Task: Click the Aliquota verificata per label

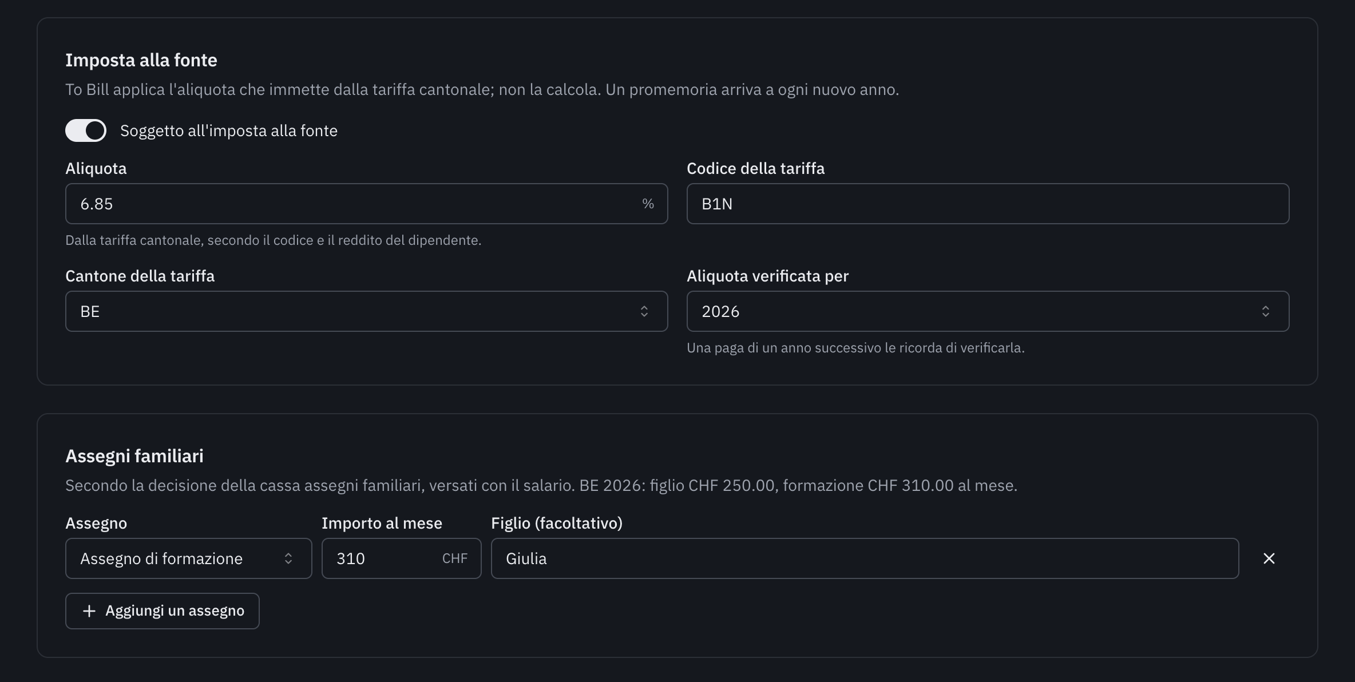Action: (x=767, y=276)
